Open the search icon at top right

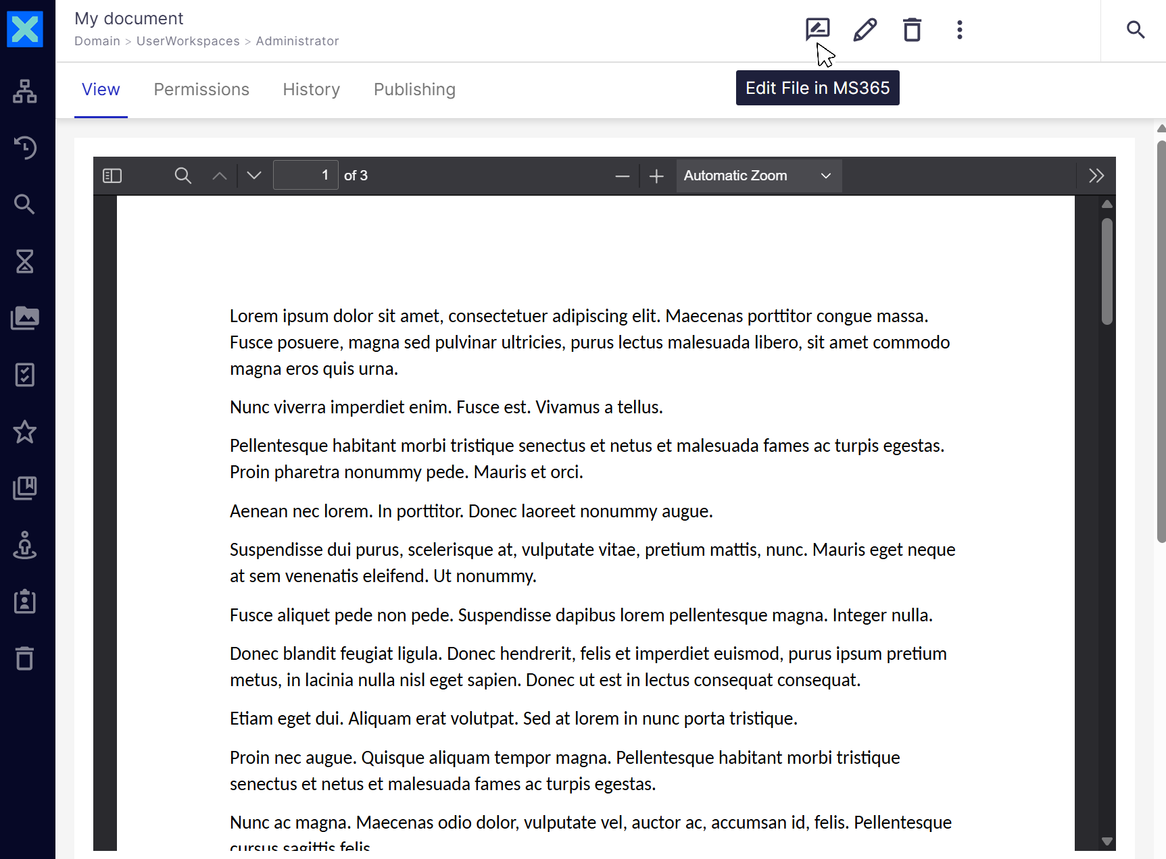coord(1135,30)
